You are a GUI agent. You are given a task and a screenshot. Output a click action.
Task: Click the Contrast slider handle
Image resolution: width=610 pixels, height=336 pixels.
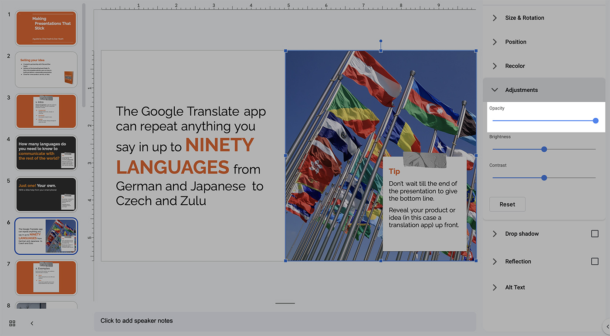(x=544, y=178)
